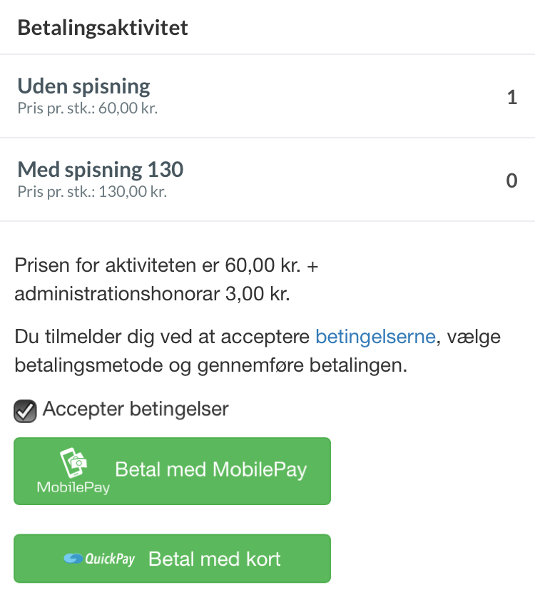This screenshot has height=600, width=535.
Task: Click the "Pris pr. stk.: 60,00 kr." text
Action: pyautogui.click(x=87, y=108)
